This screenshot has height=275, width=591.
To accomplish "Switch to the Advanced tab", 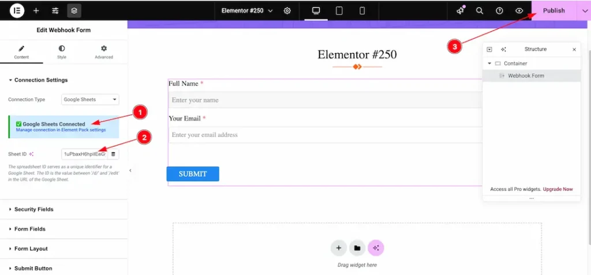I will [104, 52].
